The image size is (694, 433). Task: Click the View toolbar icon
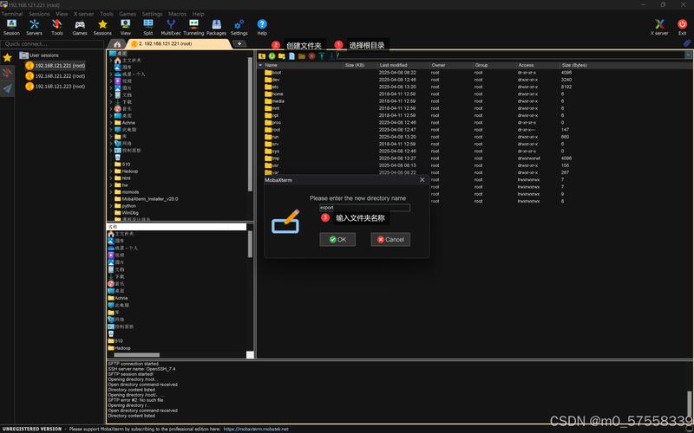coord(126,27)
